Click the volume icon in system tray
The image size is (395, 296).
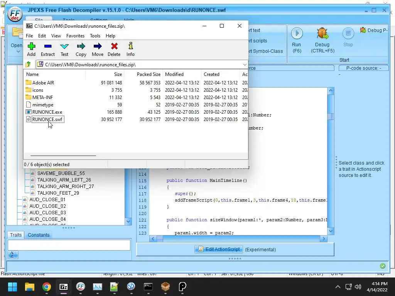tap(358, 287)
